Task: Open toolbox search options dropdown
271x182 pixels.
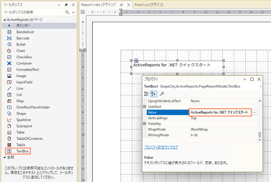Action: (73, 12)
